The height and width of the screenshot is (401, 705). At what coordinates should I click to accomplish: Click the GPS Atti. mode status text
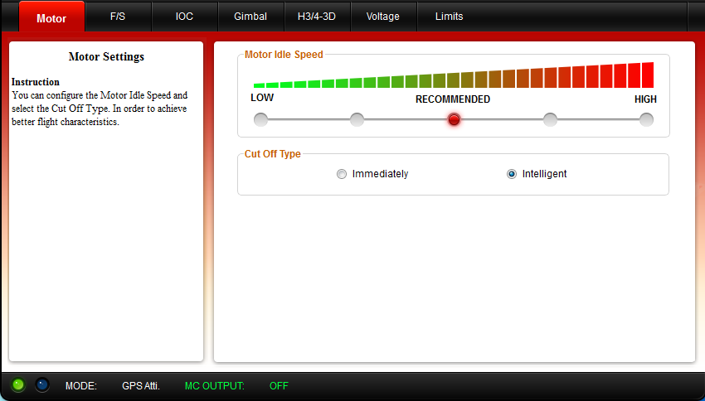tap(141, 386)
